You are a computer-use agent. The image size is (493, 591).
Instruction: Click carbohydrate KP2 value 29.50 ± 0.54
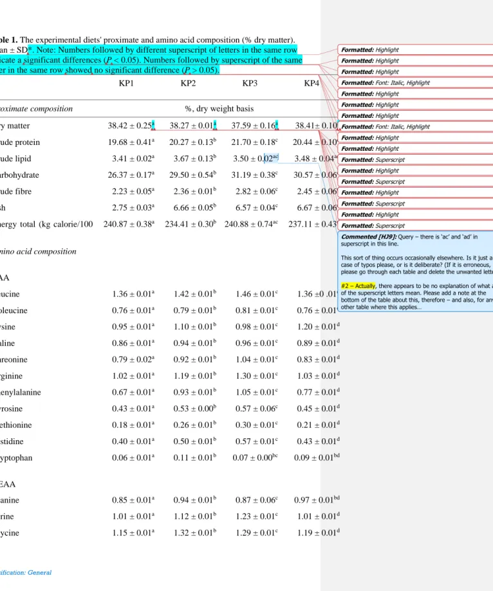click(192, 175)
